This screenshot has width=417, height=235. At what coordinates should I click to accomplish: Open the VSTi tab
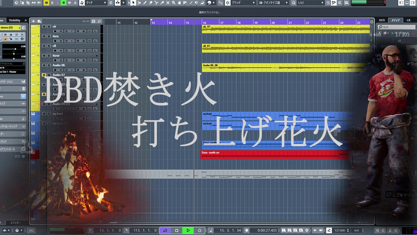382,20
